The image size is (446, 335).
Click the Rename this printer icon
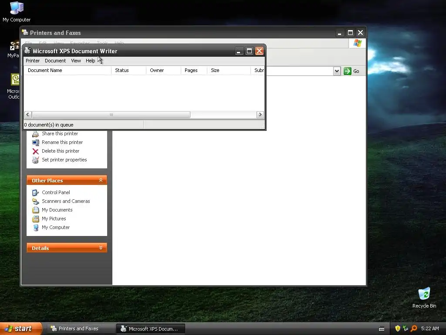point(36,143)
